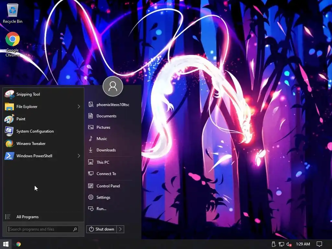The width and height of the screenshot is (332, 249).
Task: Click the muted volume tray icon
Action: pyautogui.click(x=289, y=244)
